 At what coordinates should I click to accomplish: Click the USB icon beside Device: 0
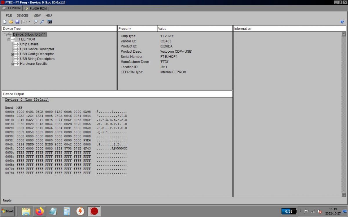10,34
